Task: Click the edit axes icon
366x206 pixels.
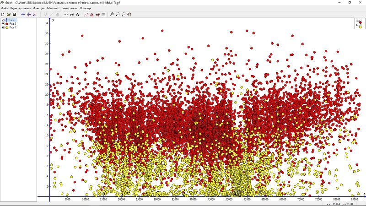Action: coord(23,15)
